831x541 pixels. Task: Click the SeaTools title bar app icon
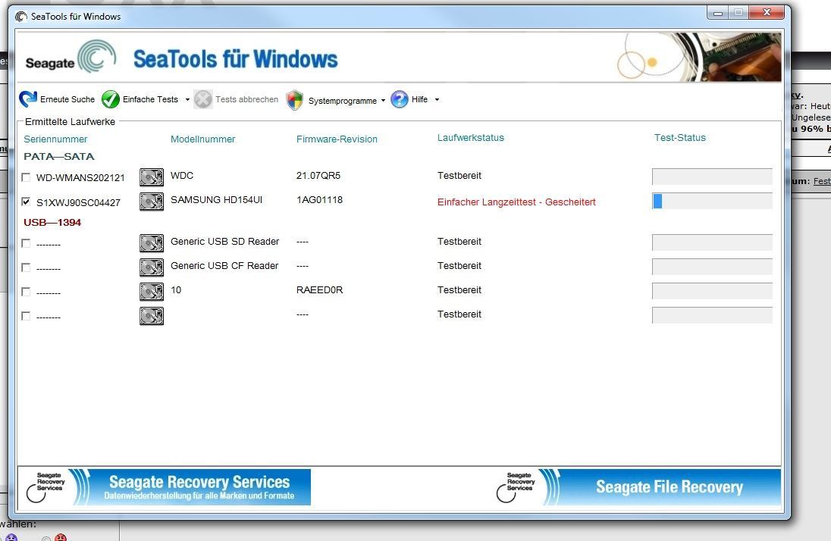coord(21,17)
